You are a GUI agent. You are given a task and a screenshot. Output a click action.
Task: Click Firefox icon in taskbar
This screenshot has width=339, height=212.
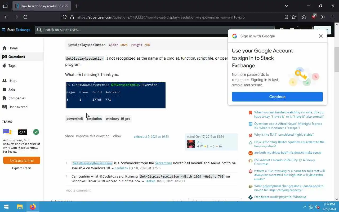click(33, 207)
